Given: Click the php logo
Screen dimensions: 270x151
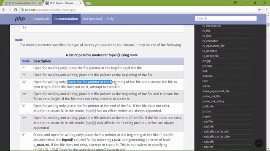Looking at the screenshot, I should pos(20,18).
